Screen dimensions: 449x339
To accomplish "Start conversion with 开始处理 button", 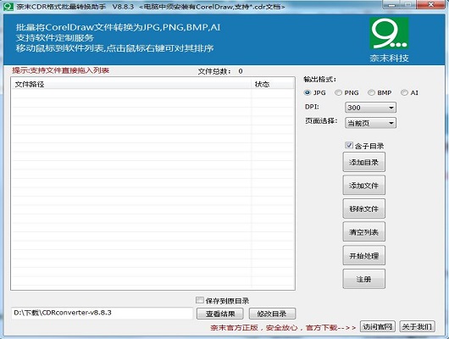I will (364, 255).
